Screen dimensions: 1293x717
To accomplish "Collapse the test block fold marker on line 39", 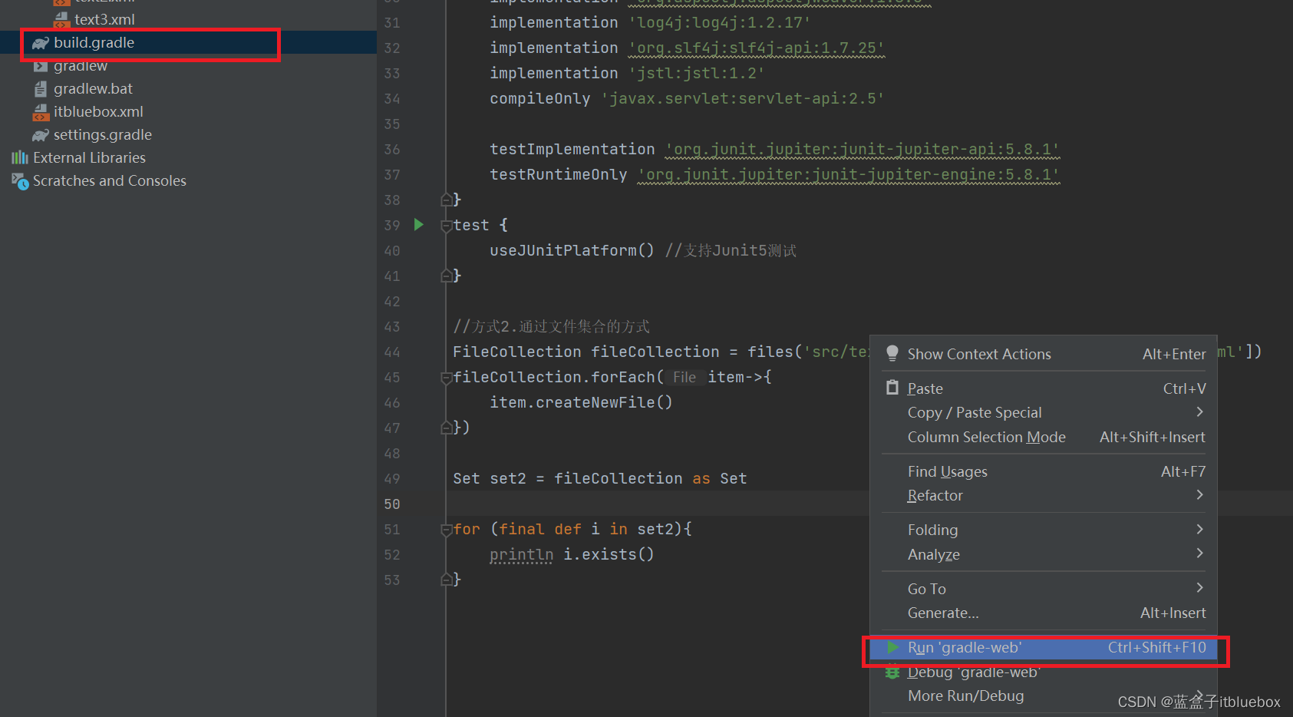I will click(446, 226).
